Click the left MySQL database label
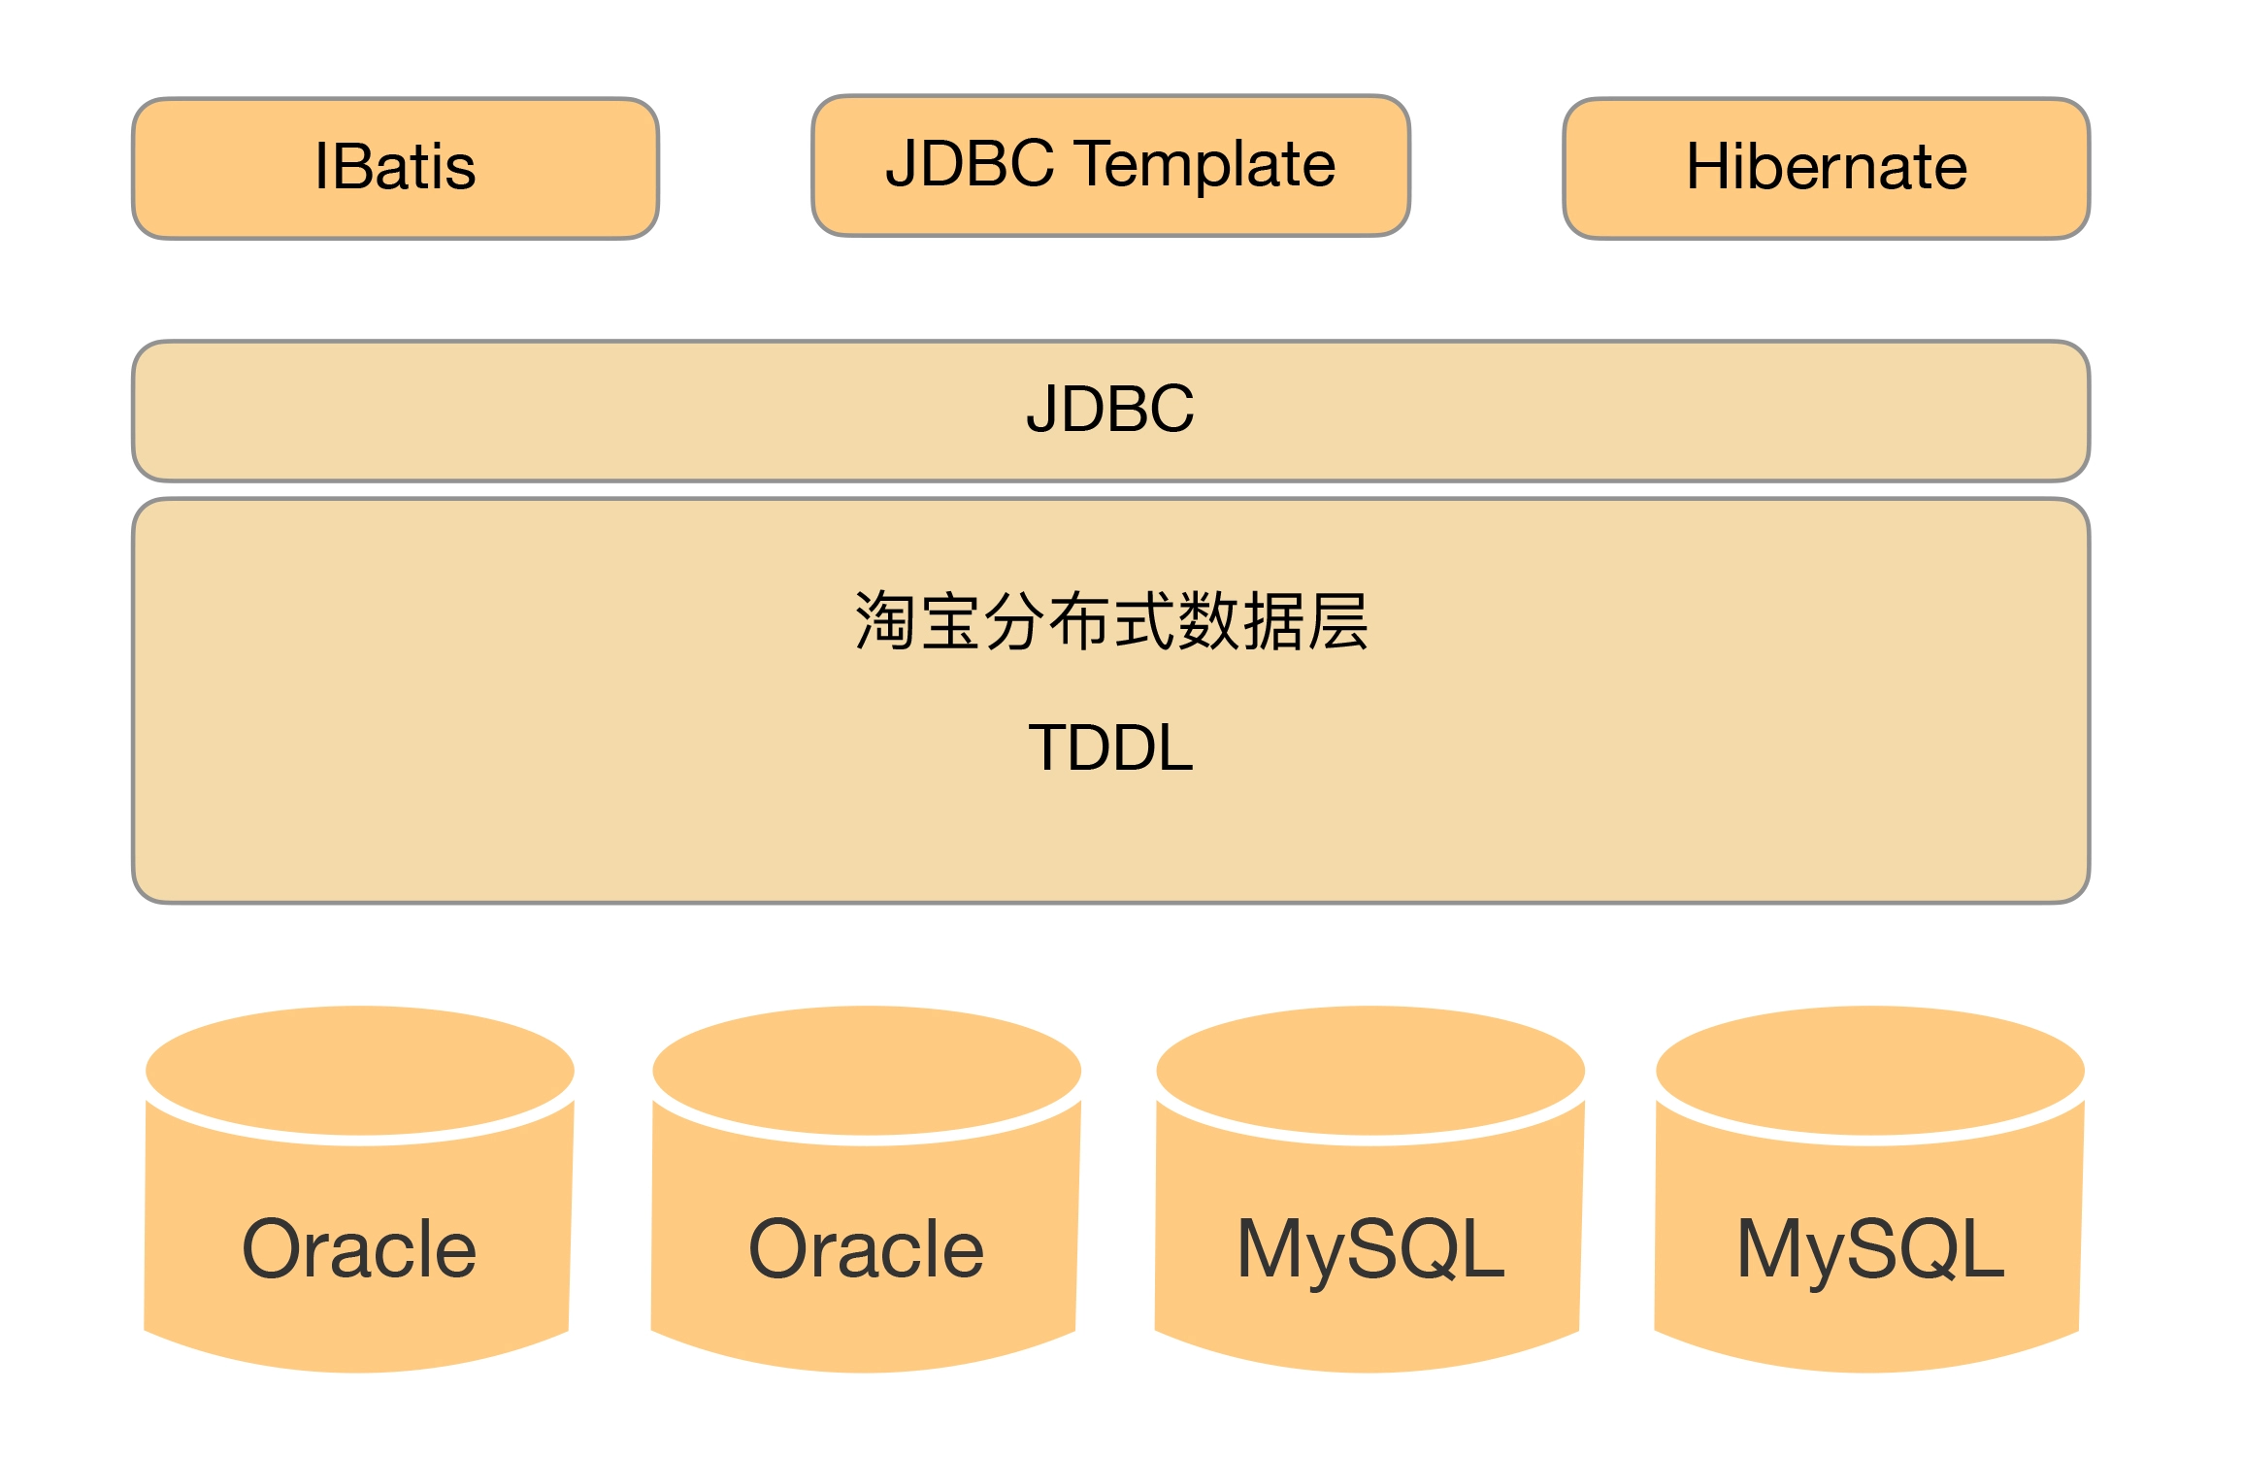 pyautogui.click(x=1369, y=1249)
